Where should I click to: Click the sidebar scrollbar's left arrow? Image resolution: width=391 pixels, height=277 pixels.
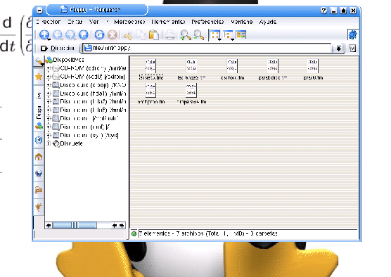point(49,226)
